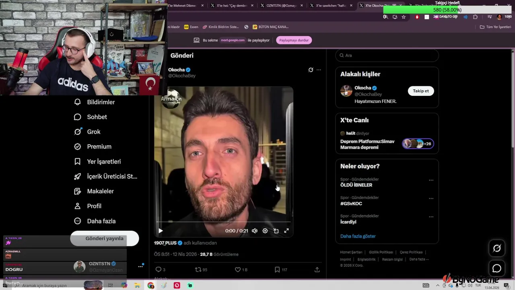Open Gizlilik Politikası footer link

coord(381,253)
